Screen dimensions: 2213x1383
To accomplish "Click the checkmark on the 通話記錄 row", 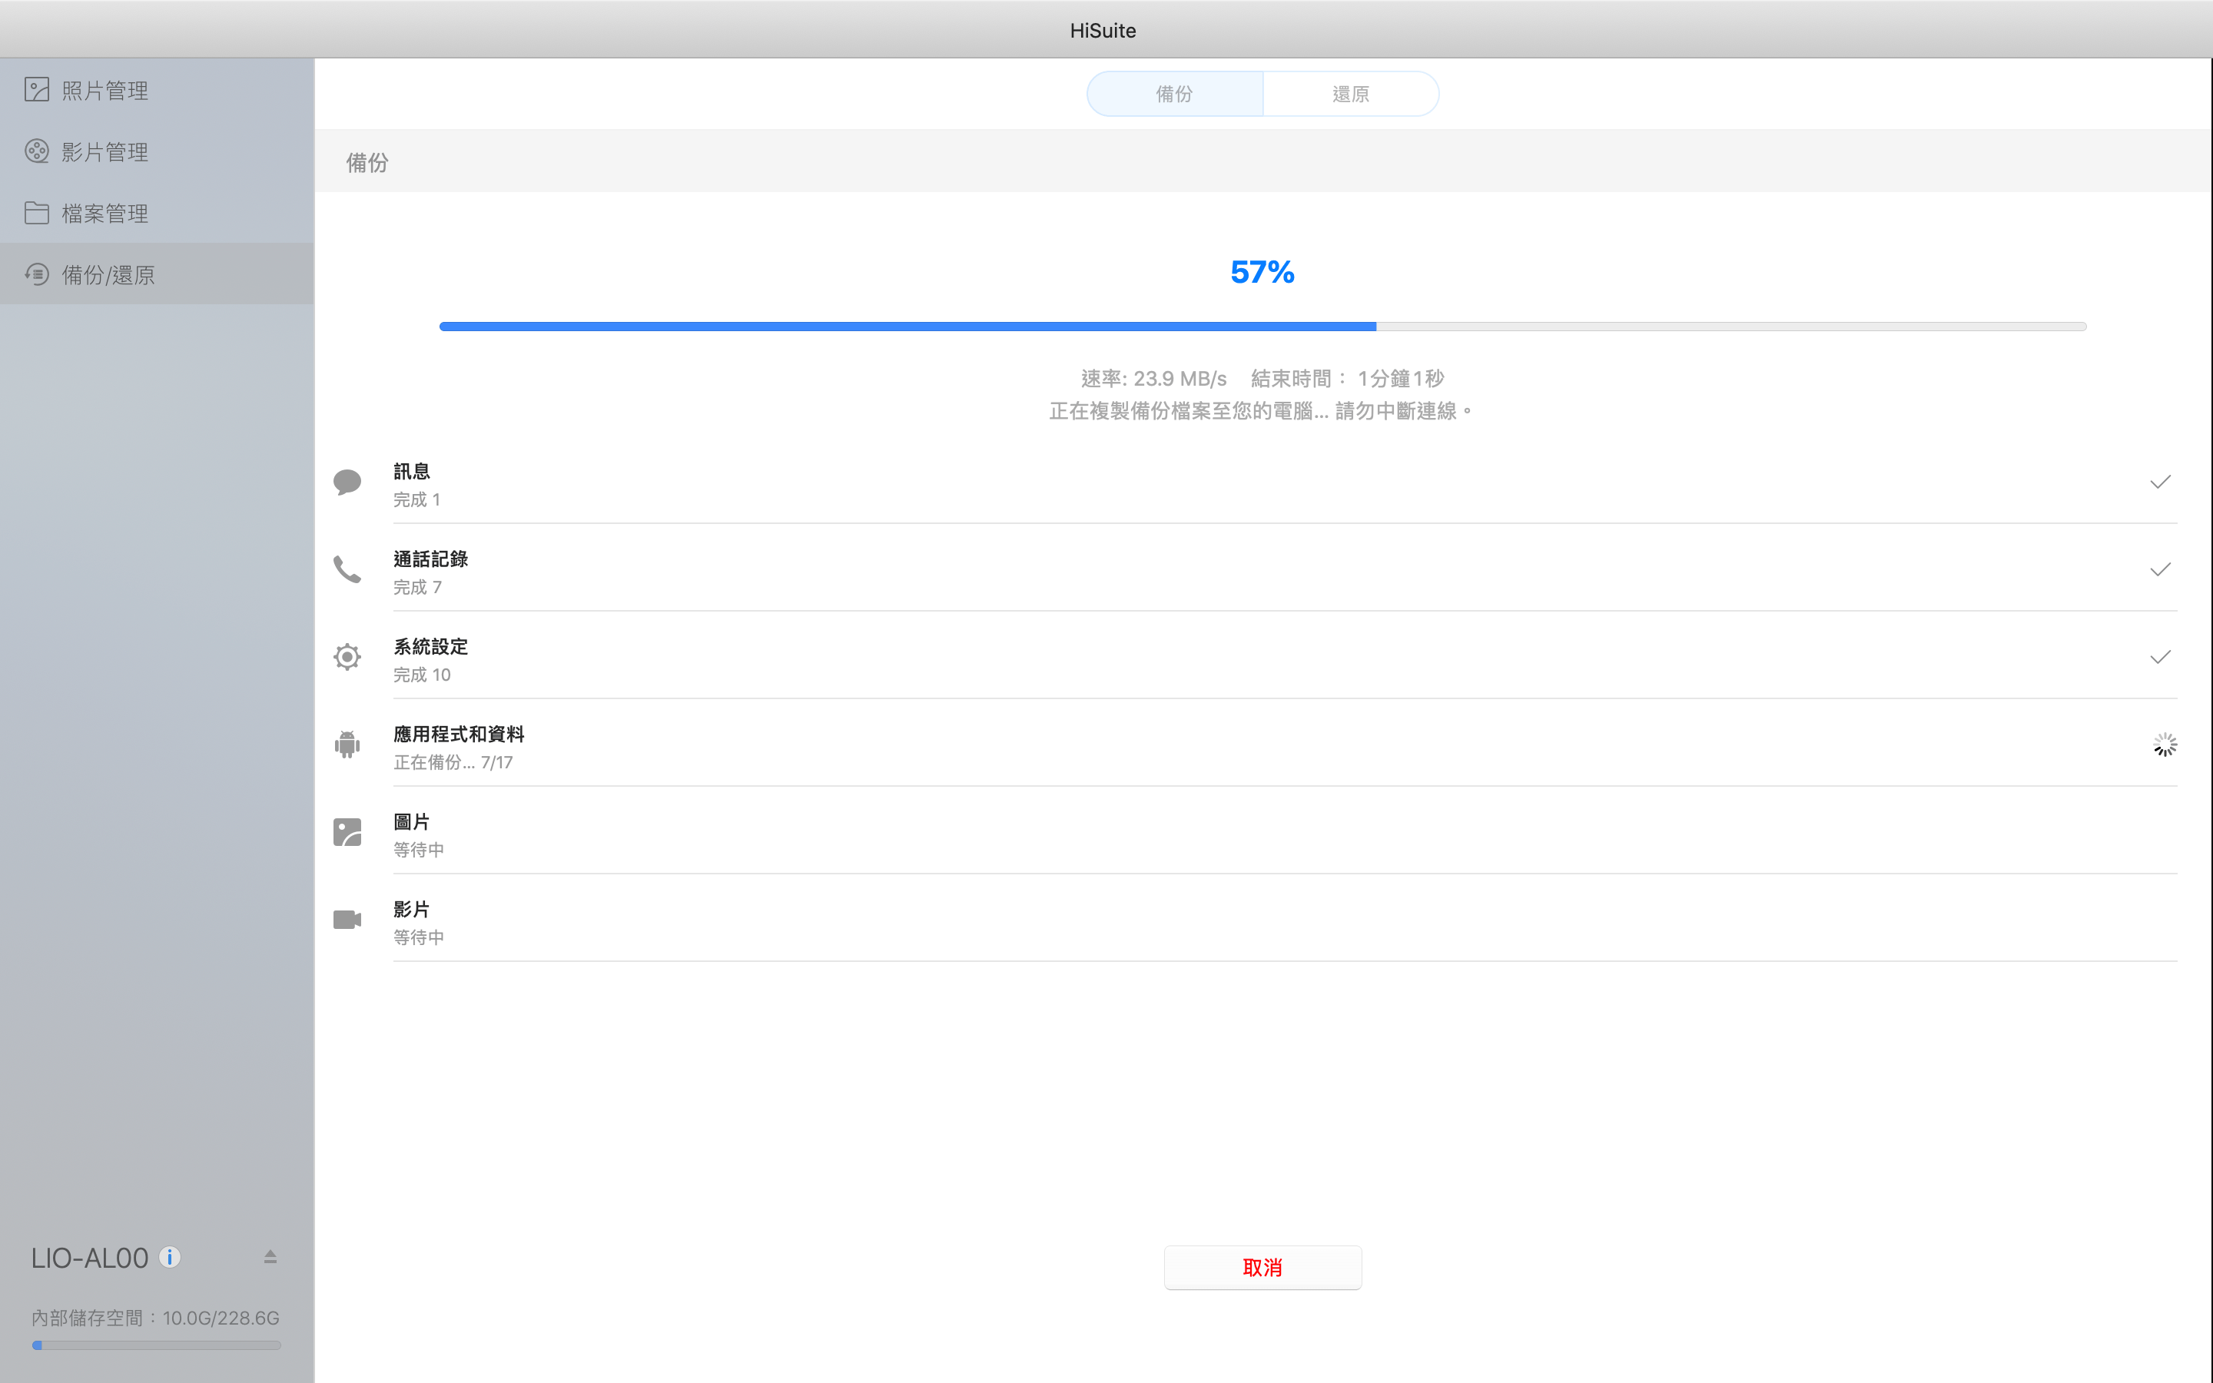I will [x=2160, y=570].
